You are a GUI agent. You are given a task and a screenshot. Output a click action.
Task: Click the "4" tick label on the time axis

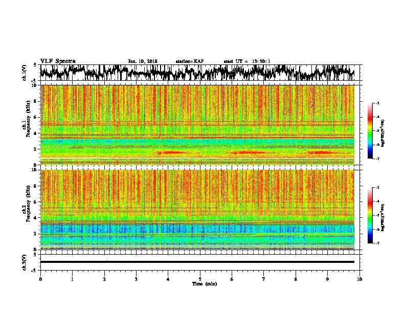tap(168, 279)
